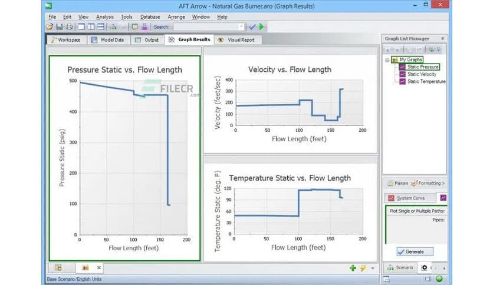Click the status bar icon below Scenario tab
Image resolution: width=493 pixels, height=285 pixels.
(386, 279)
